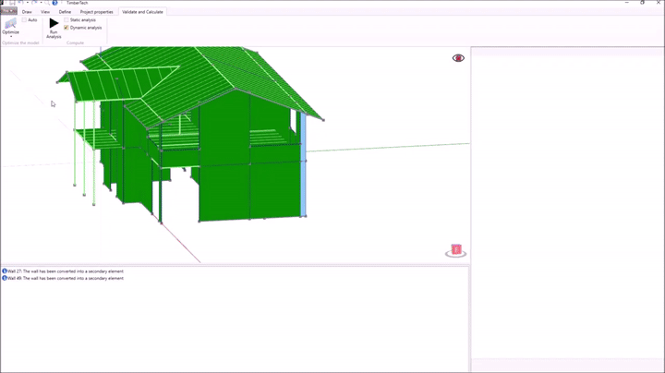Screen dimensions: 665x373
Task: Toggle the eye visibility icon in viewport
Action: point(458,58)
